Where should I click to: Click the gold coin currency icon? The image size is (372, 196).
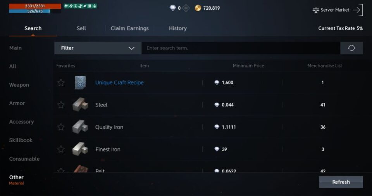tap(198, 8)
